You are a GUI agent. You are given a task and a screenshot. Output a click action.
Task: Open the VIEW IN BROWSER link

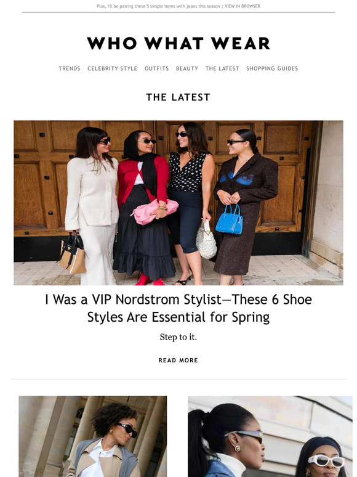[242, 6]
